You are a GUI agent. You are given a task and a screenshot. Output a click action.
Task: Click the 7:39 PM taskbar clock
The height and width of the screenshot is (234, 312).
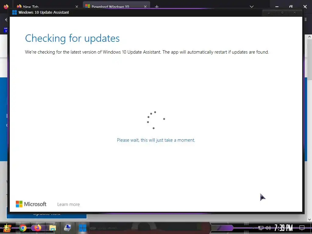point(284,228)
